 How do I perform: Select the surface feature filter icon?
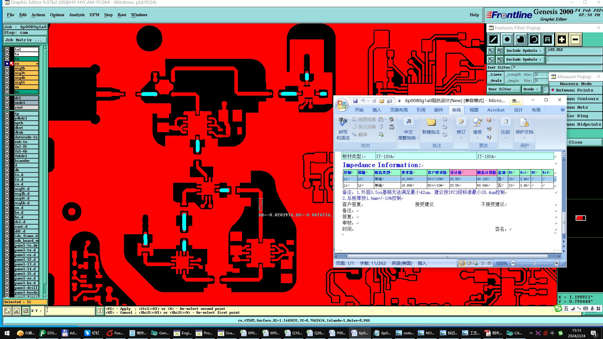point(521,39)
